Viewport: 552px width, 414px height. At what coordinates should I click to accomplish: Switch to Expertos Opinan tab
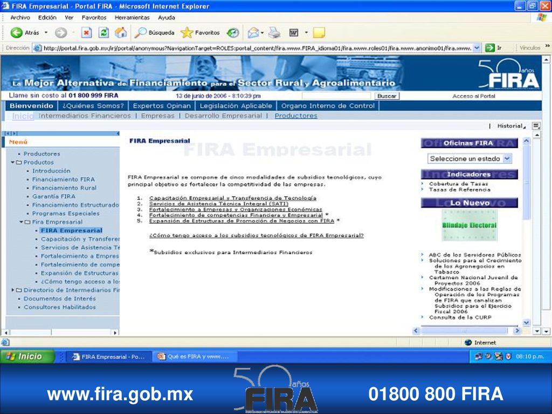162,106
